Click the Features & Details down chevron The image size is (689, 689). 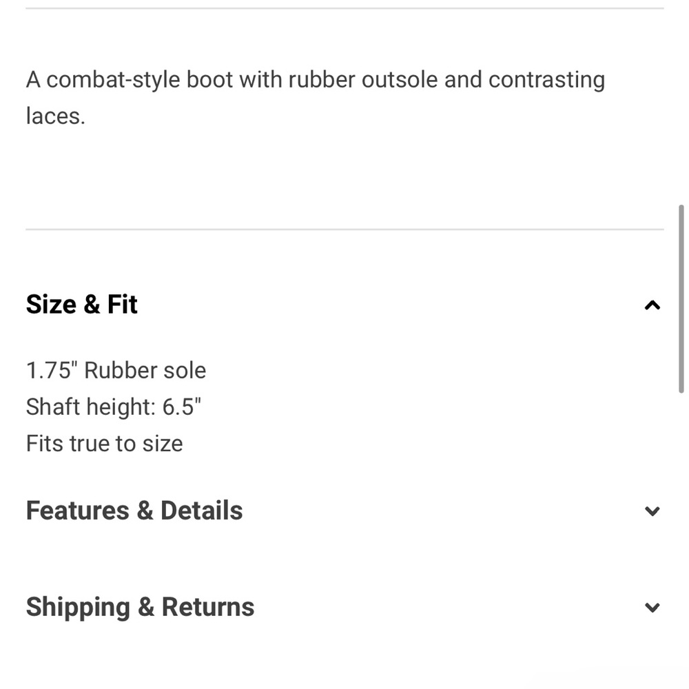pyautogui.click(x=652, y=511)
